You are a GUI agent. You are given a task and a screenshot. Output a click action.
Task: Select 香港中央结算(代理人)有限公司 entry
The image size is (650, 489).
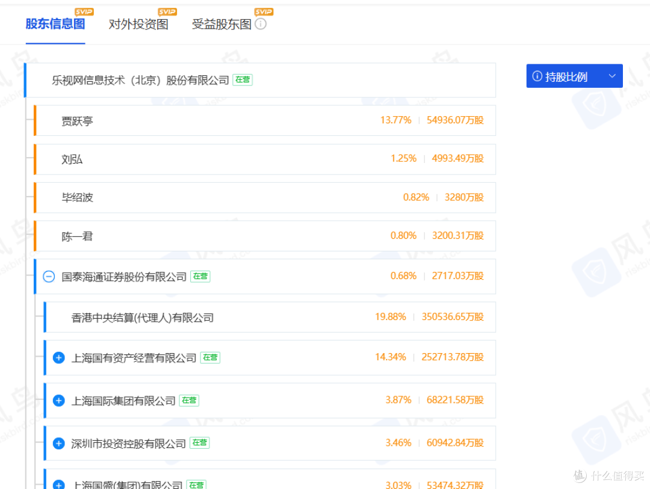point(143,317)
